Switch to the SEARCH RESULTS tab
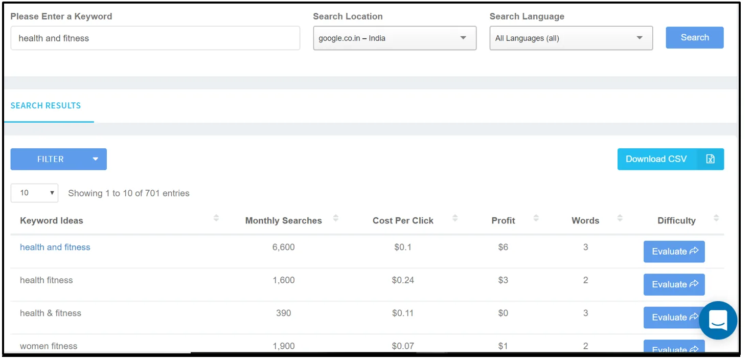 point(45,105)
